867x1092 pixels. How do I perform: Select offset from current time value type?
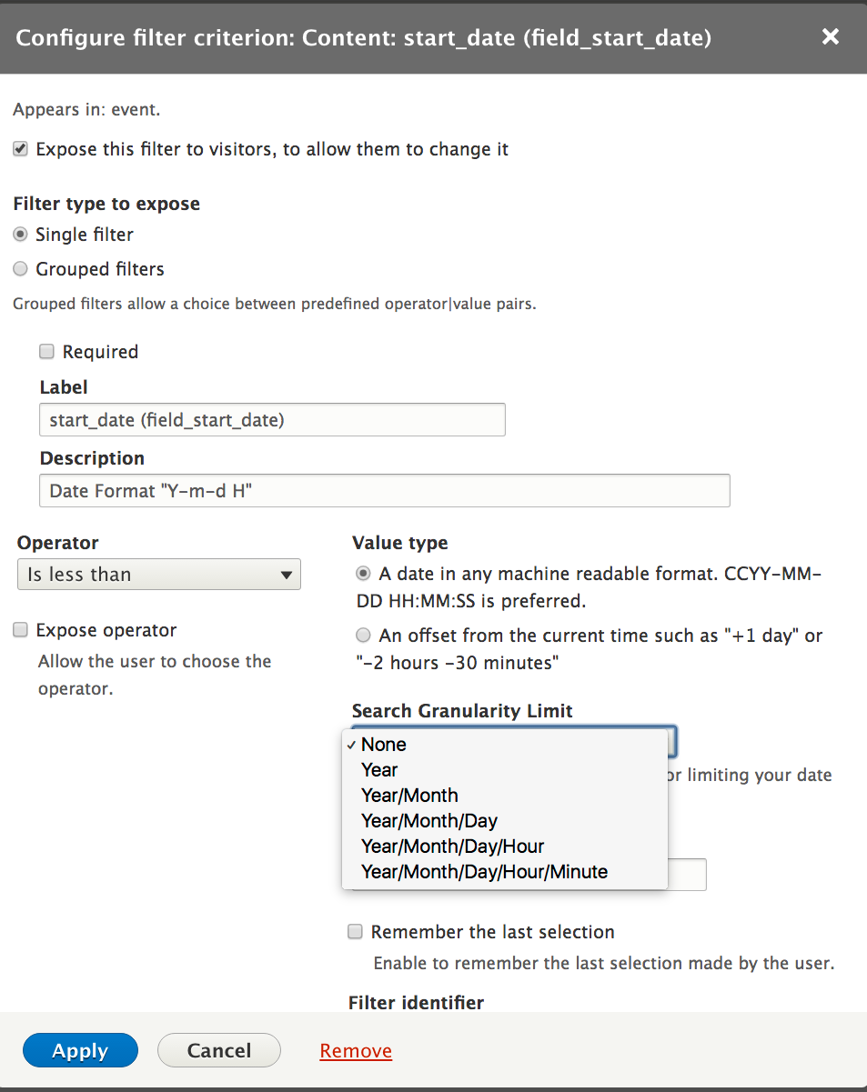(x=364, y=636)
